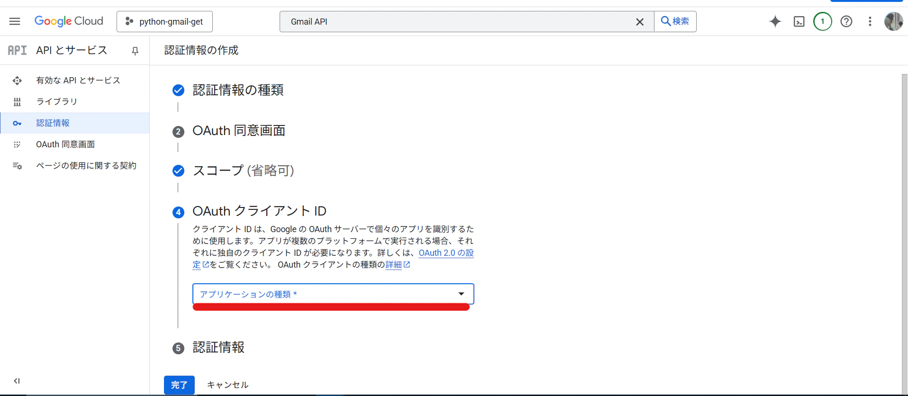Image resolution: width=908 pixels, height=396 pixels.
Task: Click the 完了 button
Action: coord(179,385)
